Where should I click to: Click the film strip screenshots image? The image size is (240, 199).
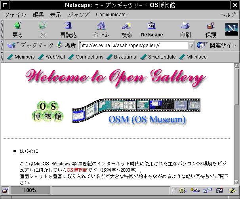pyautogui.click(x=136, y=110)
